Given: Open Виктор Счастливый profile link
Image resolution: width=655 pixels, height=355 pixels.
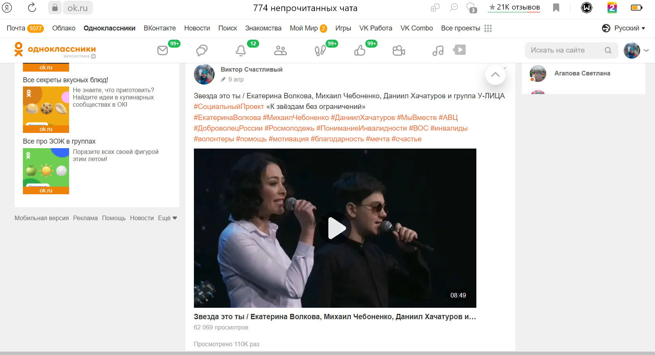Looking at the screenshot, I should click(x=251, y=69).
